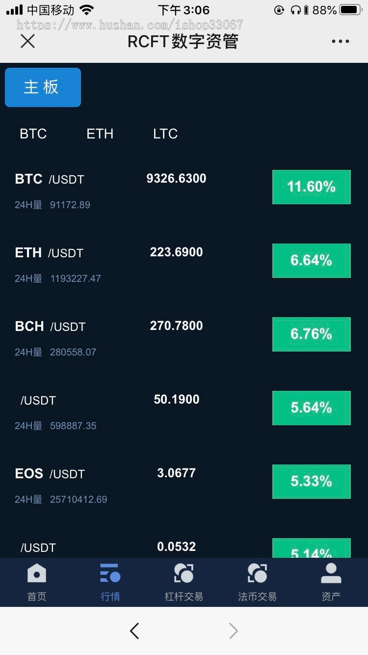Screen dimensions: 368x655
Task: Open the Assets (资产) person icon
Action: [x=331, y=573]
